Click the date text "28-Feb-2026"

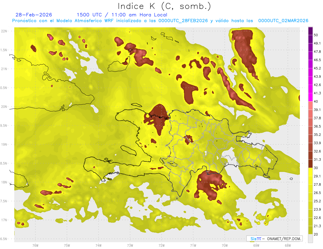34,15
